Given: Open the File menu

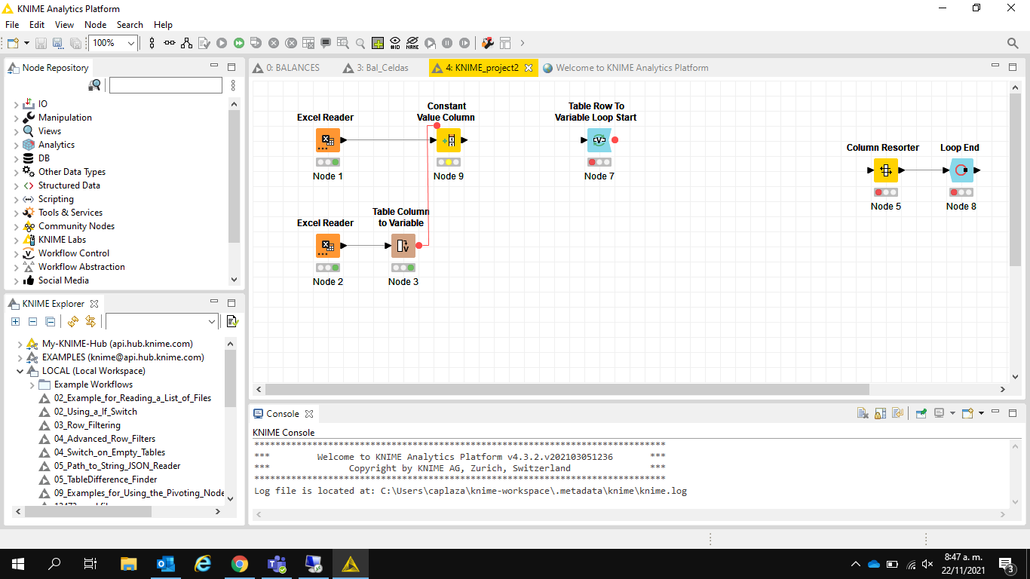Looking at the screenshot, I should [12, 25].
